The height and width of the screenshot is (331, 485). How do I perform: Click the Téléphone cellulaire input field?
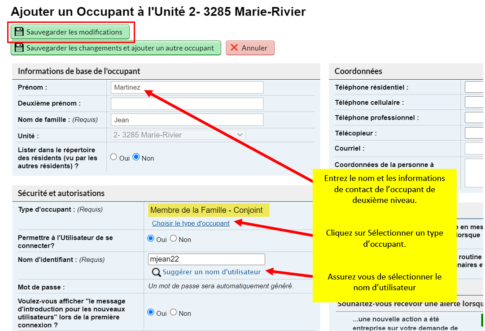[475, 102]
